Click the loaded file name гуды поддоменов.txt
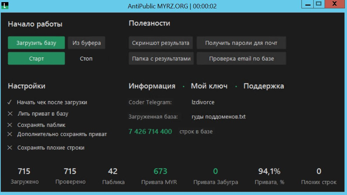The height and width of the screenshot is (195, 347). tap(218, 117)
